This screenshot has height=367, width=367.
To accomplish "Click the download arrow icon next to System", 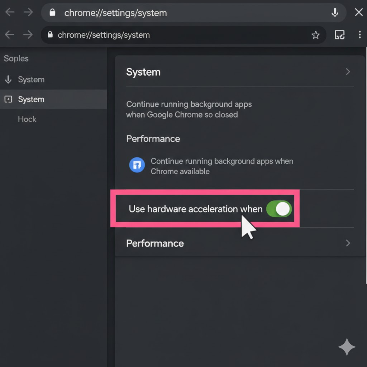I will click(x=8, y=80).
